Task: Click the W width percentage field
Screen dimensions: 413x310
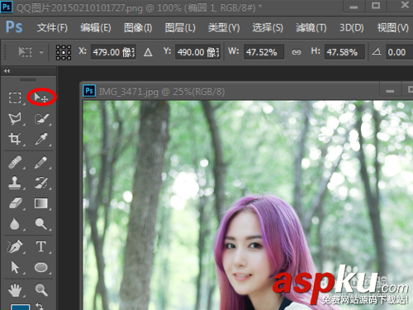Action: tap(263, 52)
